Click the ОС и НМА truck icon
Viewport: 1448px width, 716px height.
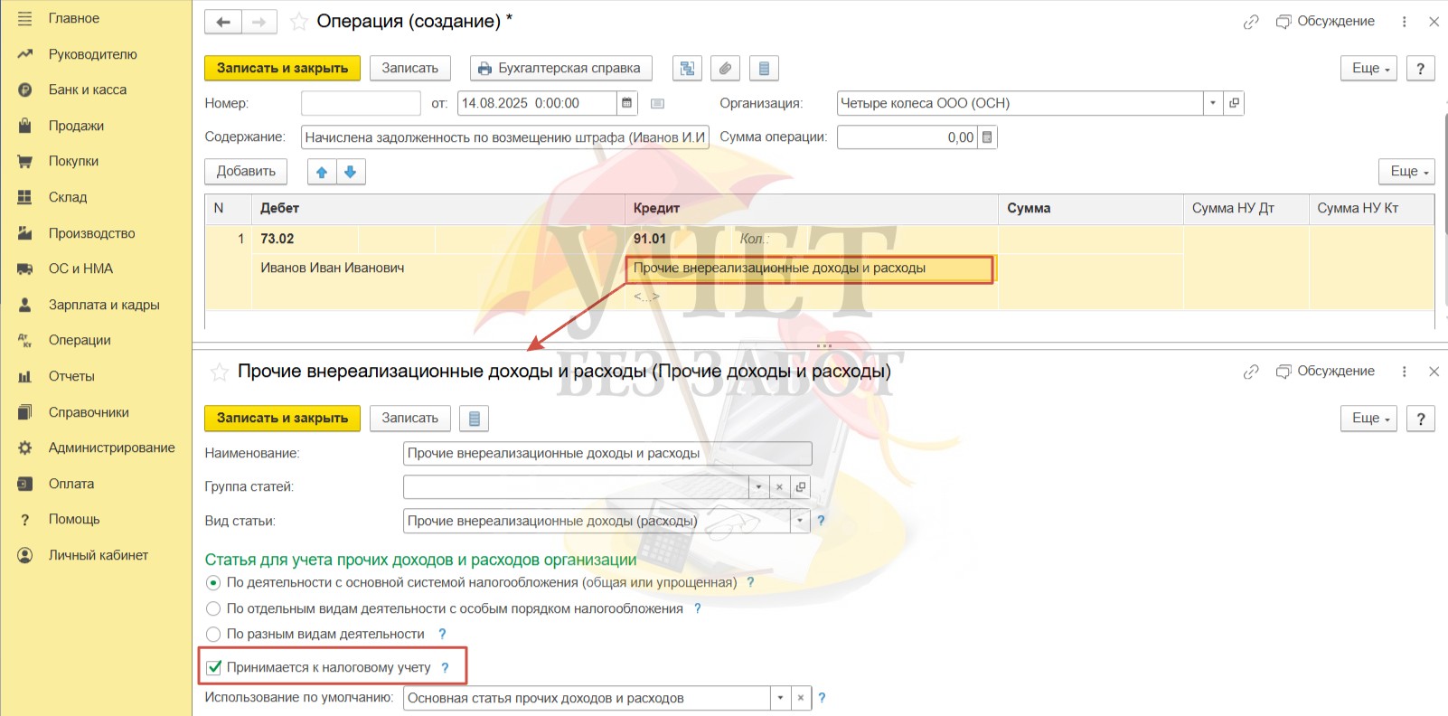(24, 268)
